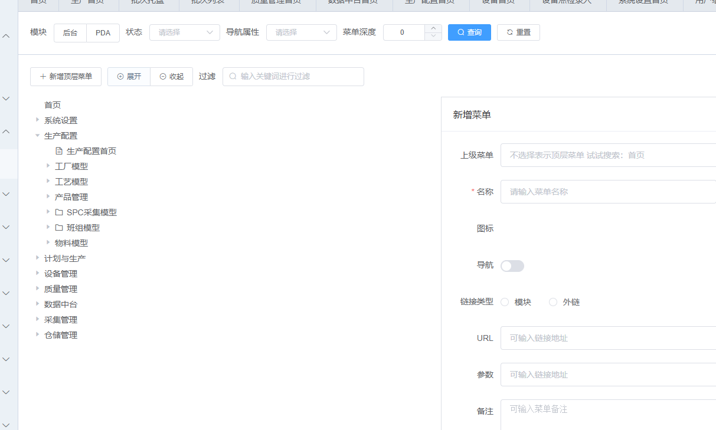Select the 仓储管理 tree item label
The image size is (716, 430).
(x=61, y=335)
